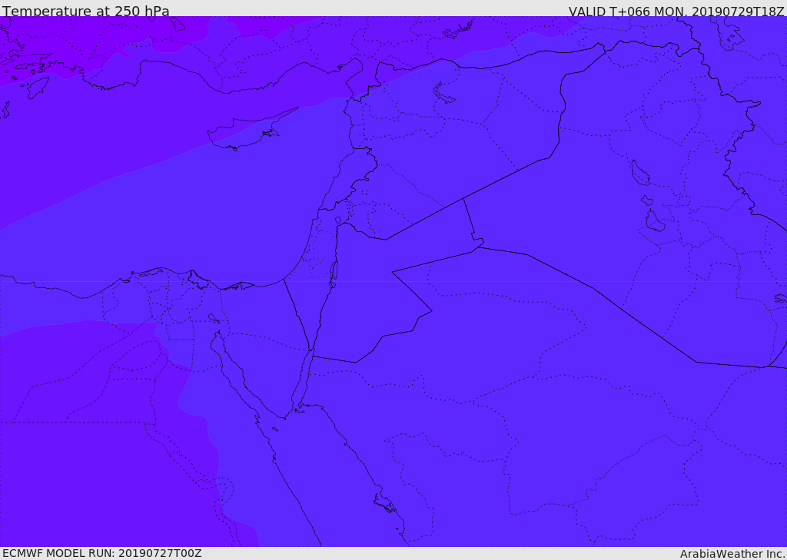This screenshot has height=560, width=787.
Task: Click the 'Temperature at 250 hPa' title
Action: (x=86, y=11)
